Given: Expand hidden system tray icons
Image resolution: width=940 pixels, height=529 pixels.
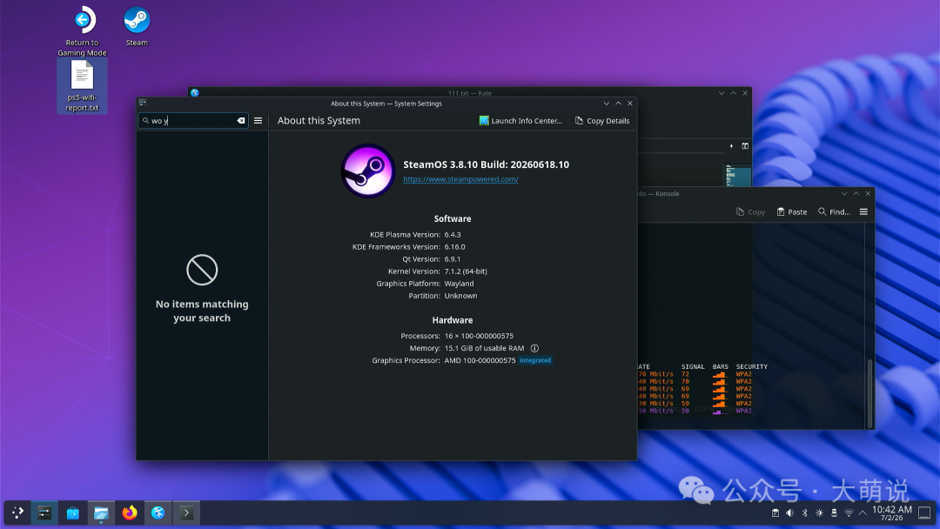Looking at the screenshot, I should 863,512.
